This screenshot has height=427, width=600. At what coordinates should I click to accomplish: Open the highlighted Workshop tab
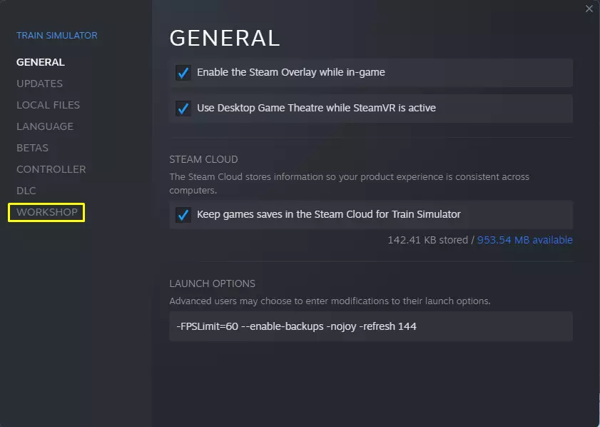(46, 212)
